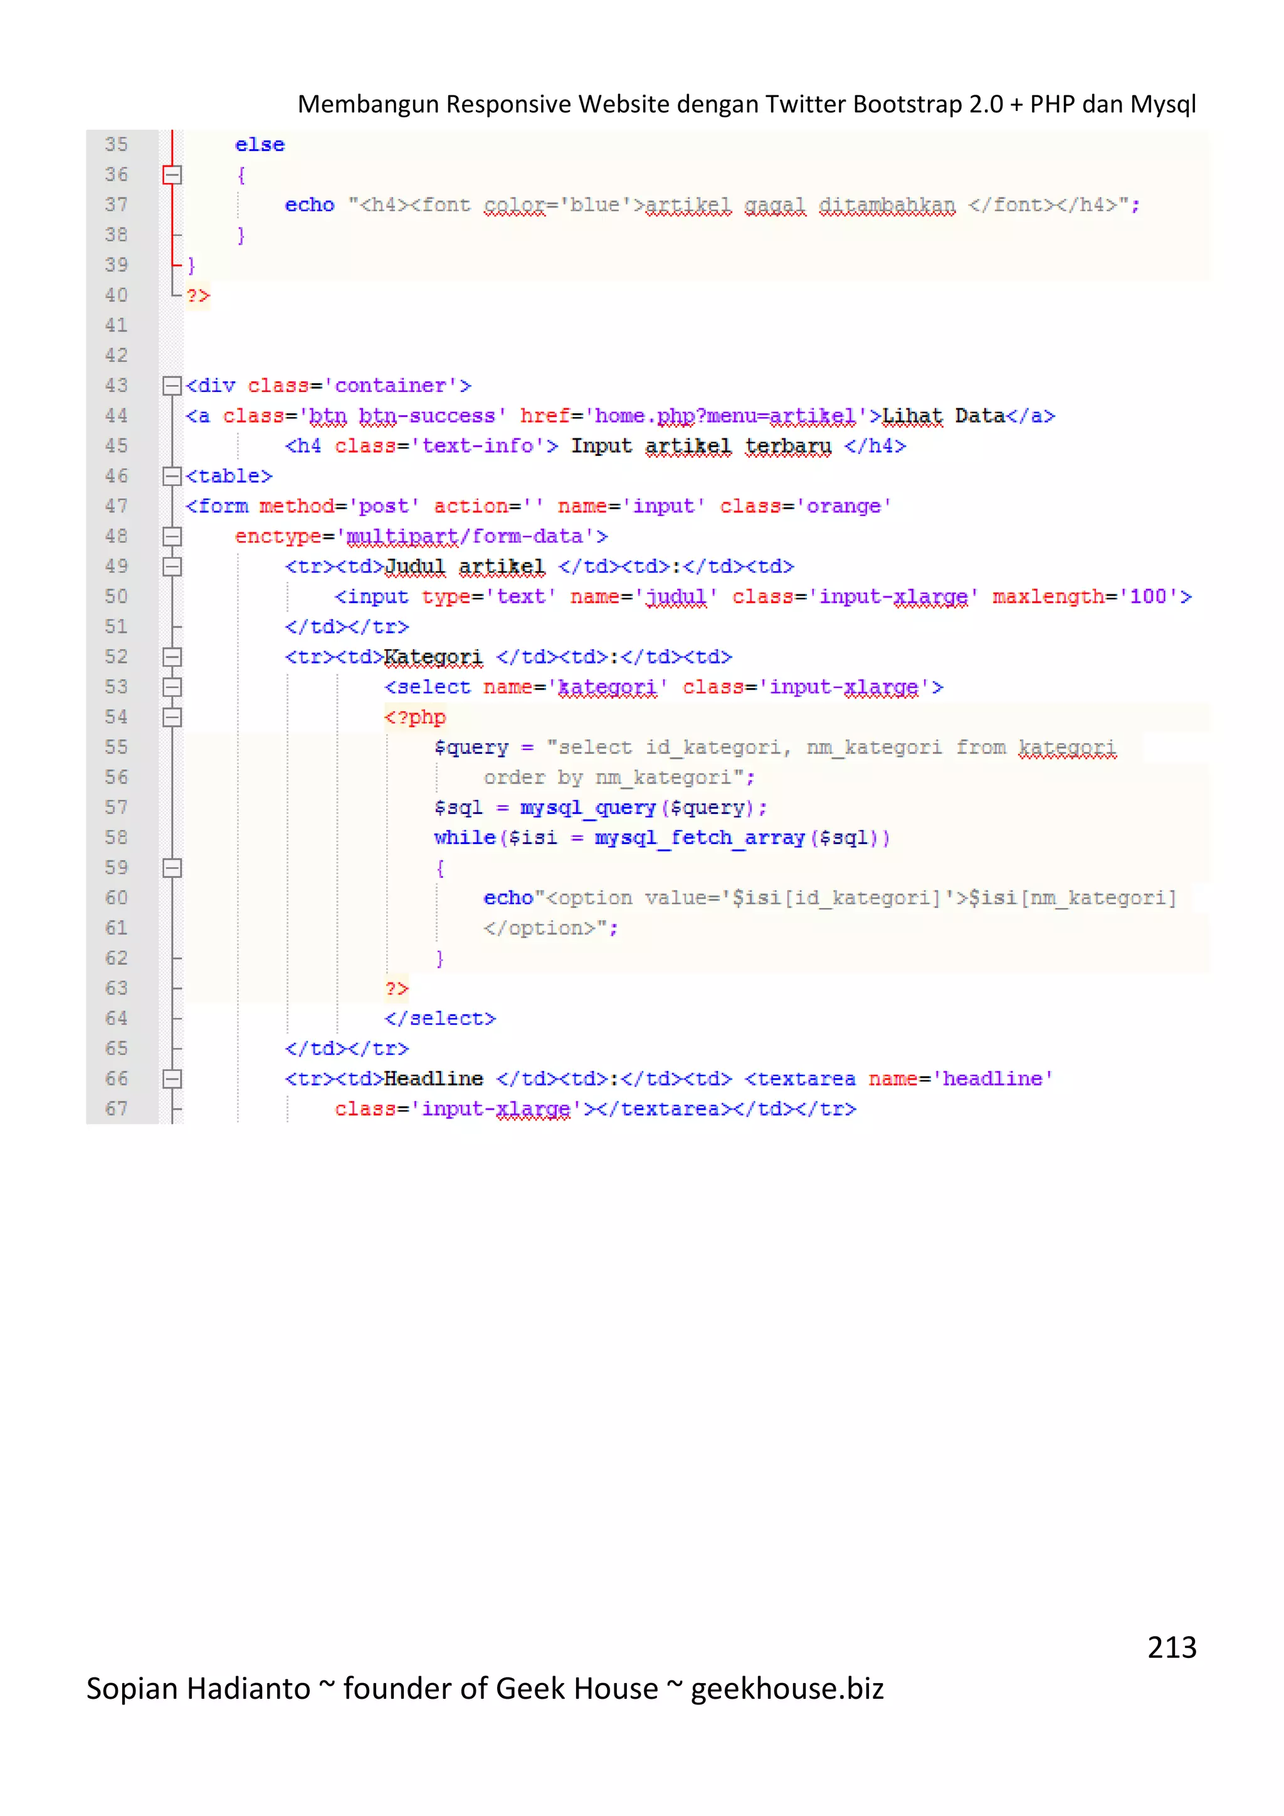Click line number 55 in the gutter
The image size is (1284, 1816).
116,747
